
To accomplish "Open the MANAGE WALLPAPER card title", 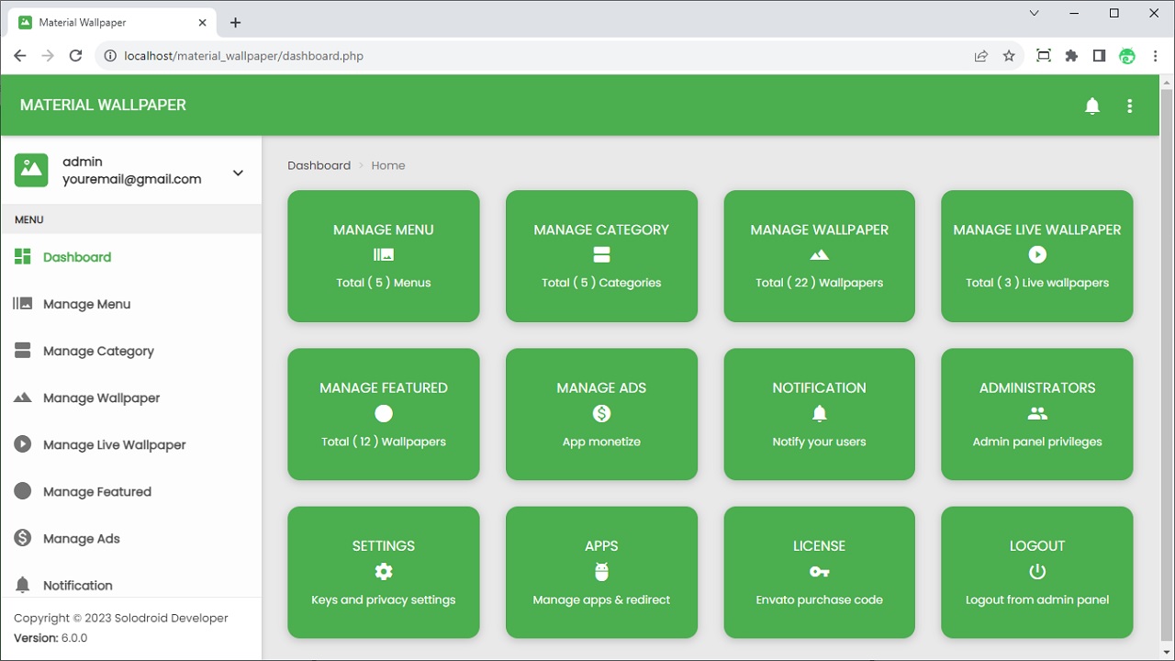I will click(x=819, y=230).
